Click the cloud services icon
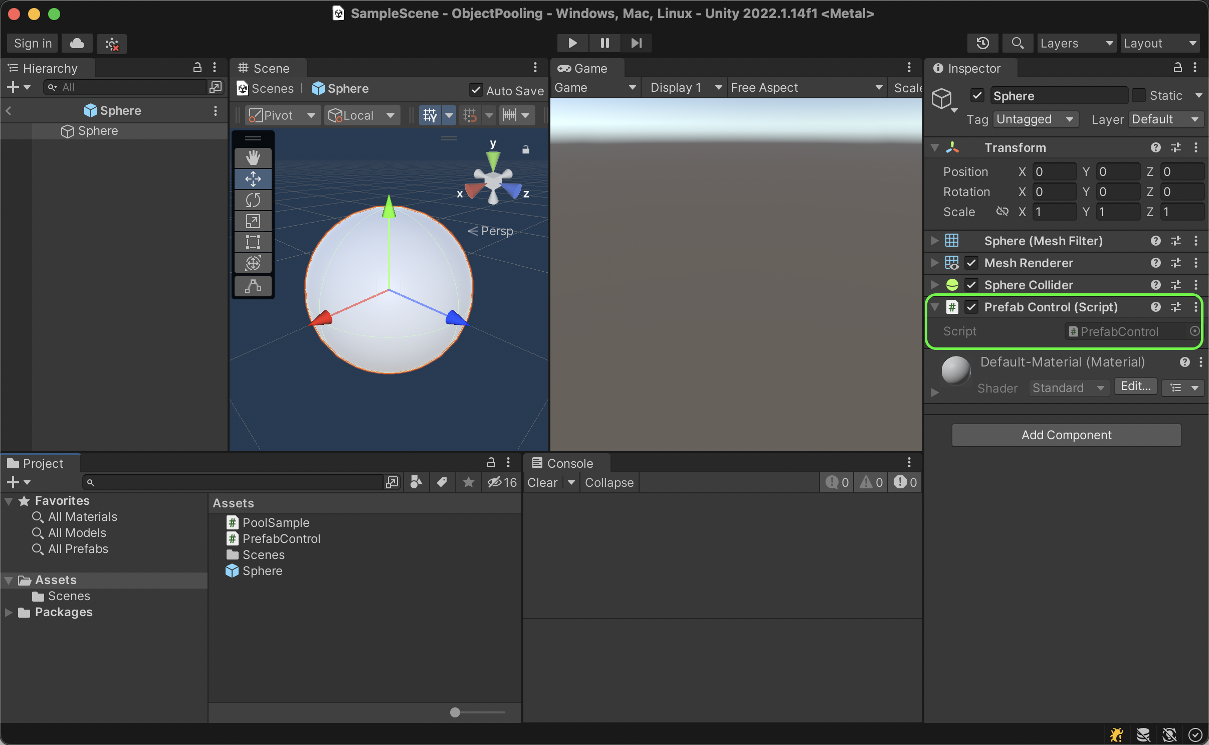The image size is (1209, 745). pos(77,43)
